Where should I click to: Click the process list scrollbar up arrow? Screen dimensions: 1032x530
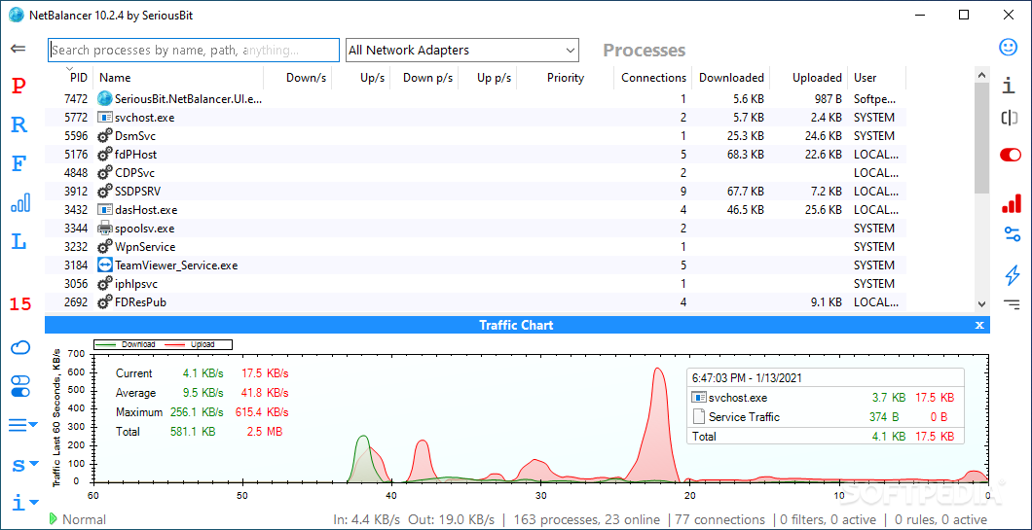point(982,74)
